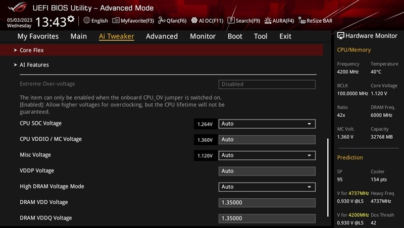Select the Exit menu item
404x228 pixels.
click(x=285, y=36)
